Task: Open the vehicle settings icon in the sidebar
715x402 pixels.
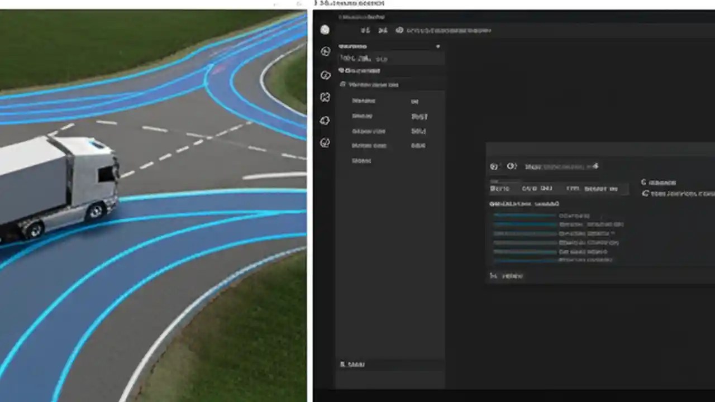Action: [325, 120]
